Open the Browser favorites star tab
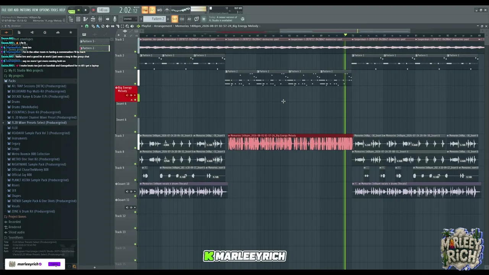Image resolution: width=489 pixels, height=275 pixels. click(x=71, y=32)
